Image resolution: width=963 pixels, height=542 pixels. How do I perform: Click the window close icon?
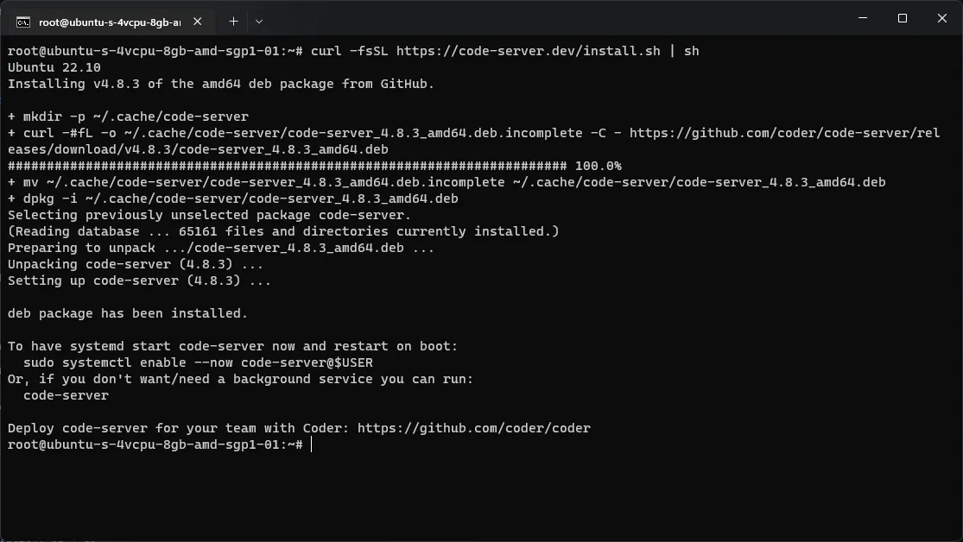tap(941, 18)
